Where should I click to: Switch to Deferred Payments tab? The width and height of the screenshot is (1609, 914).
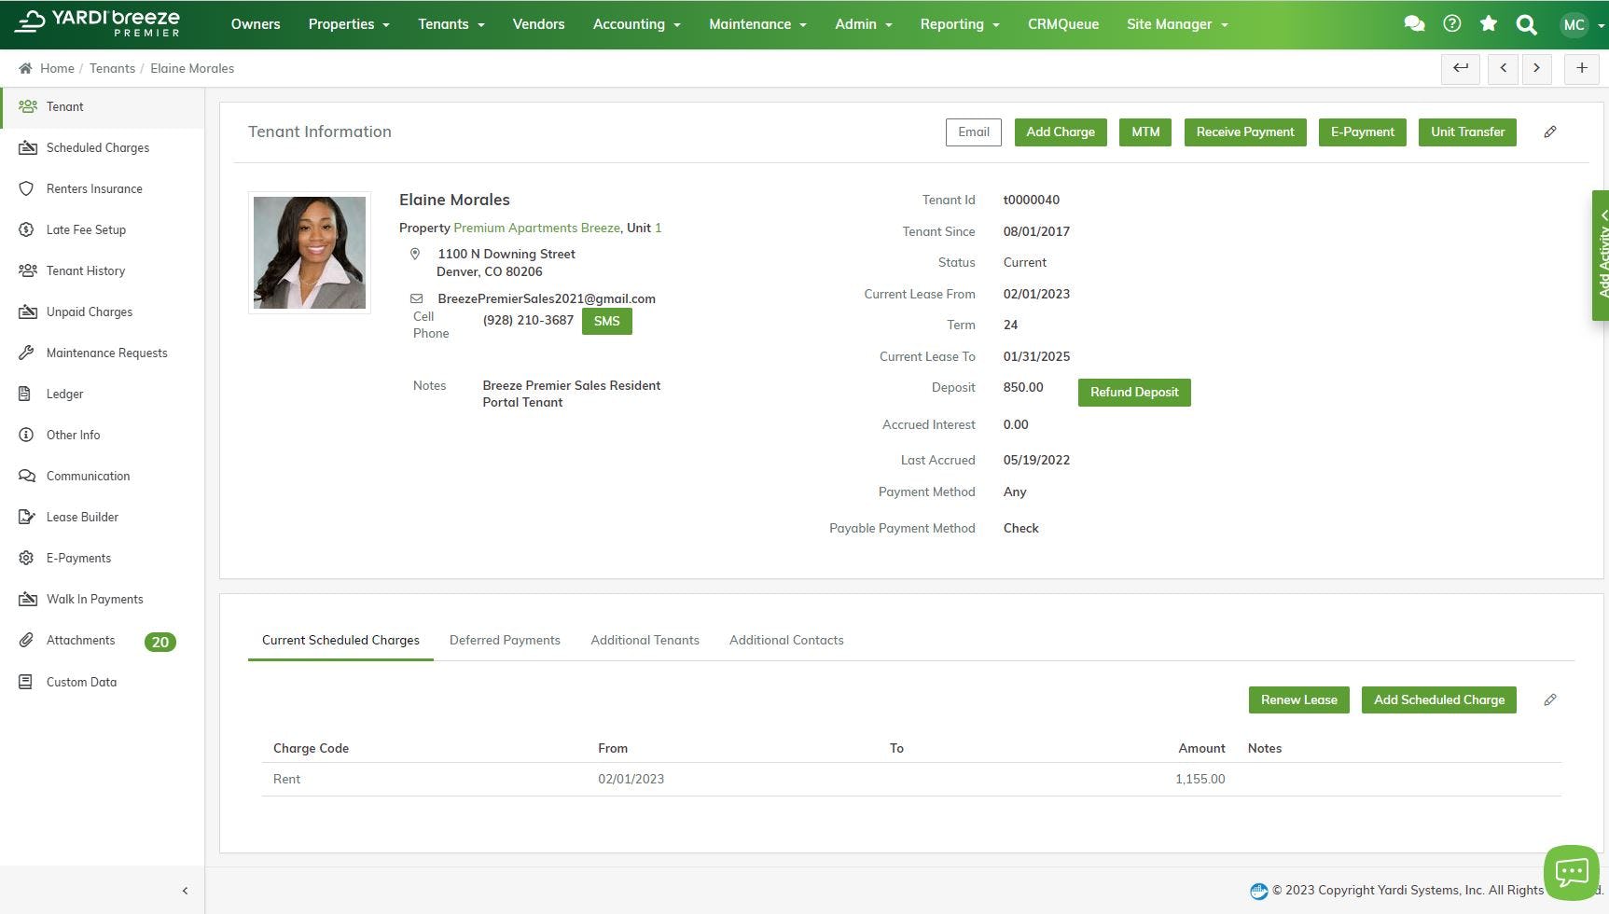(x=505, y=640)
